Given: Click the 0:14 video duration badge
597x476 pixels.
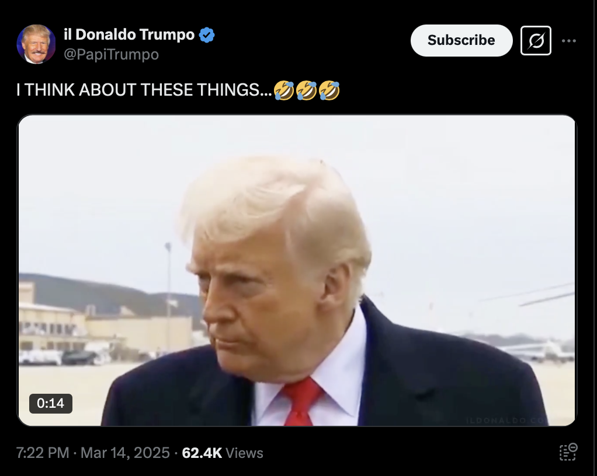Looking at the screenshot, I should 51,403.
